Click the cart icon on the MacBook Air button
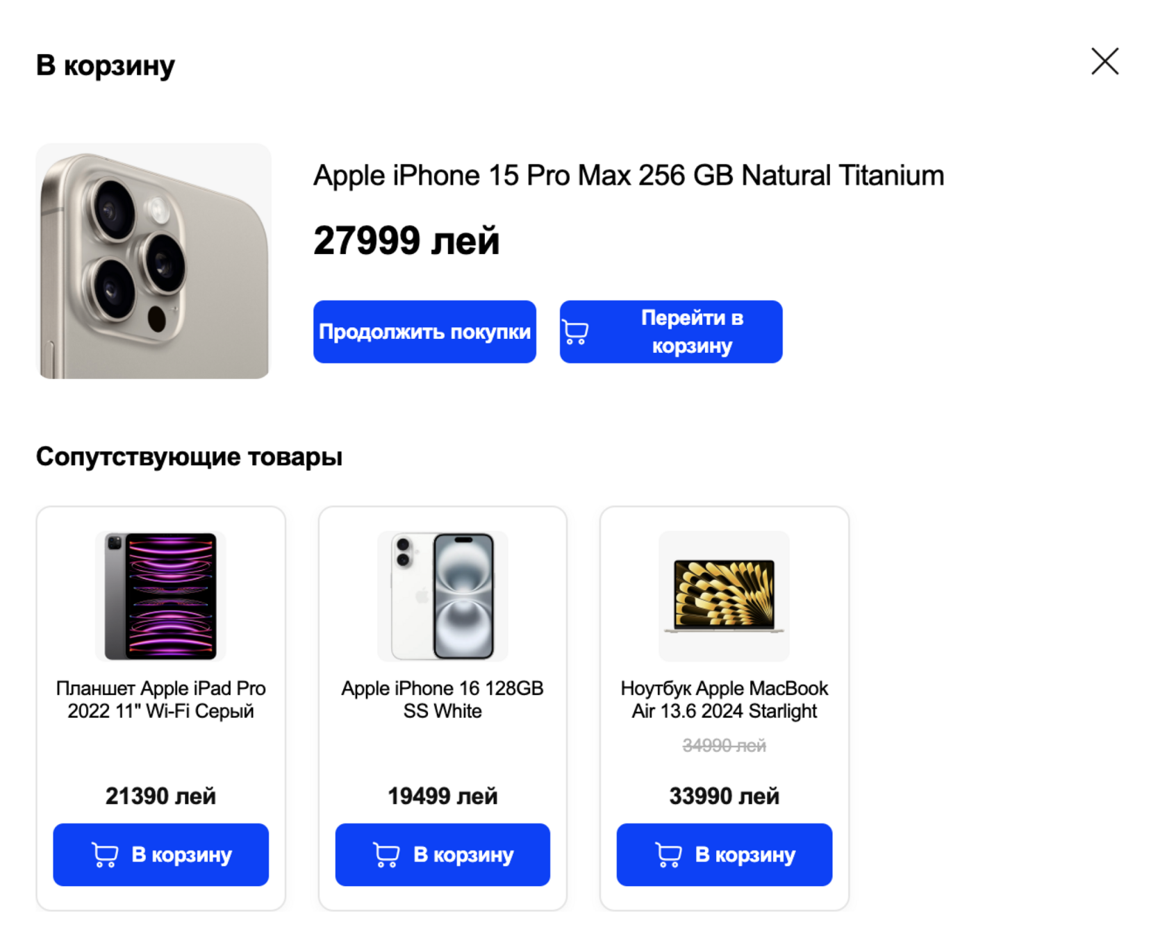 click(x=668, y=855)
